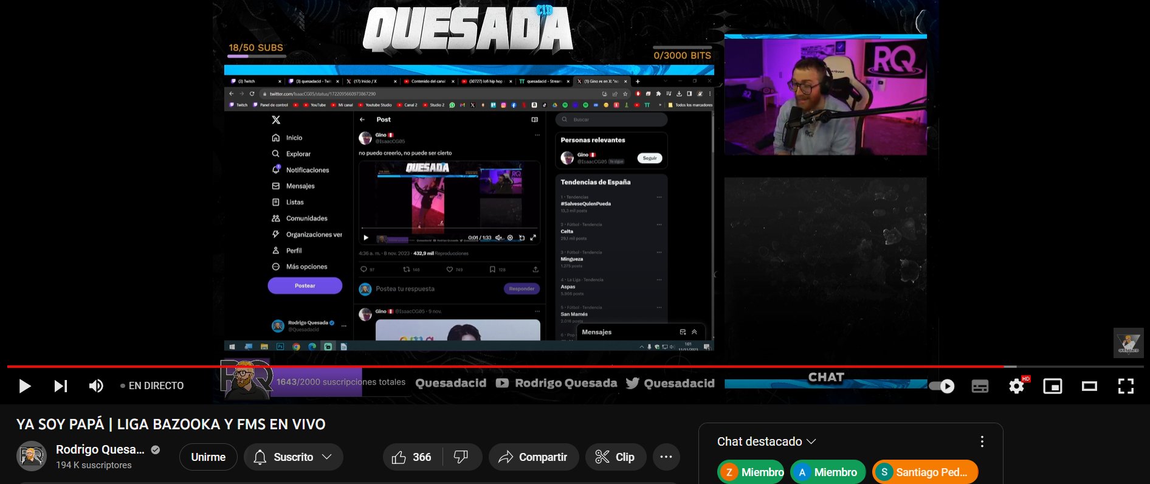
Task: Select the video title YA SOY PAPÁ
Action: coord(171,424)
